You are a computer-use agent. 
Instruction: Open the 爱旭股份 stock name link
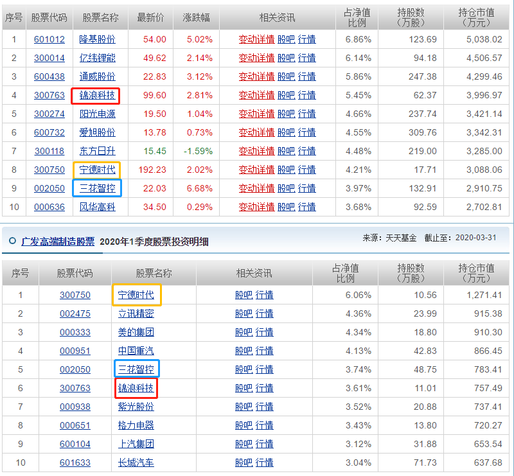98,133
